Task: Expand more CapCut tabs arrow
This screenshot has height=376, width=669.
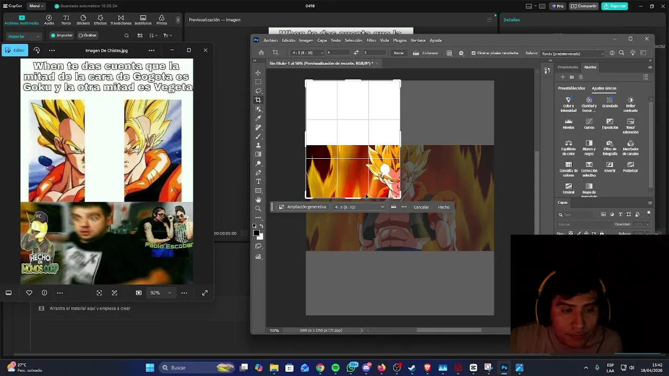Action: pyautogui.click(x=178, y=20)
